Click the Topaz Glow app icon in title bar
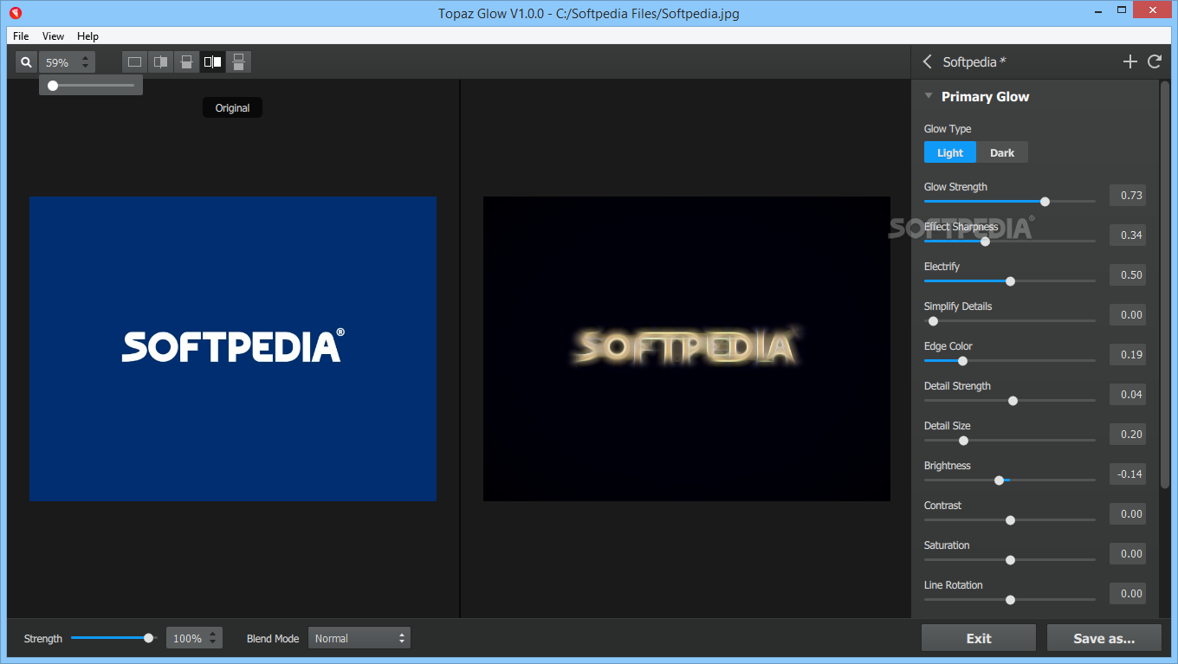This screenshot has width=1178, height=664. 16,13
